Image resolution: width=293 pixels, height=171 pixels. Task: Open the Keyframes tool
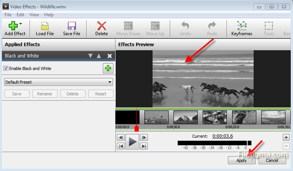[242, 26]
